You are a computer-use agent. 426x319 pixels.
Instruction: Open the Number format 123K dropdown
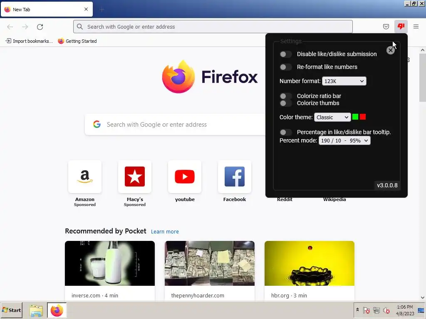point(344,81)
